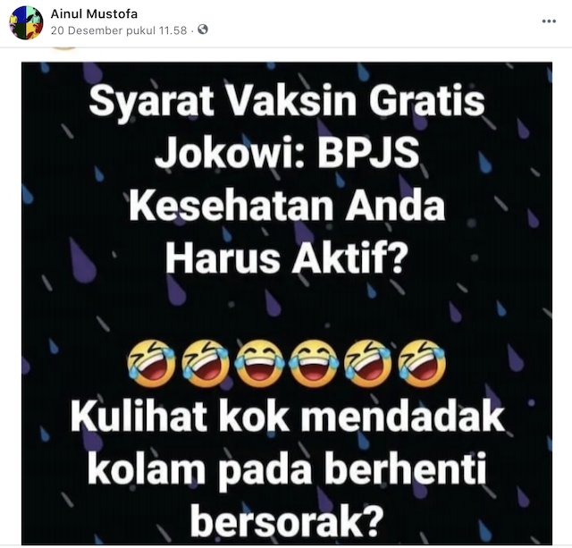Click the 'kolam pada berhenti' text line

pyautogui.click(x=287, y=469)
